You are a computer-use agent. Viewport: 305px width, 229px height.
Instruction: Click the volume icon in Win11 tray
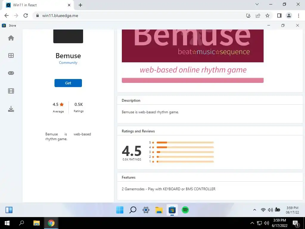click(270, 210)
